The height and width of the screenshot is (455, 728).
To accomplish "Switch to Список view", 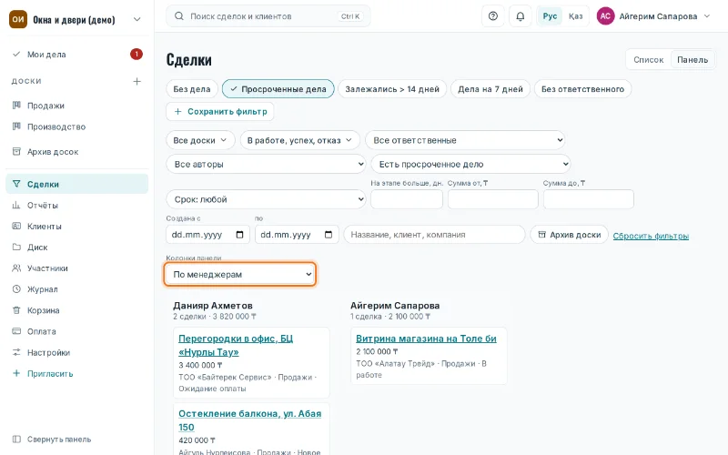I will [x=649, y=59].
